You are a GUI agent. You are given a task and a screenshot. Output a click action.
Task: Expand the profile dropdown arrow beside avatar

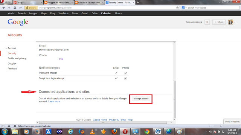coord(235,22)
